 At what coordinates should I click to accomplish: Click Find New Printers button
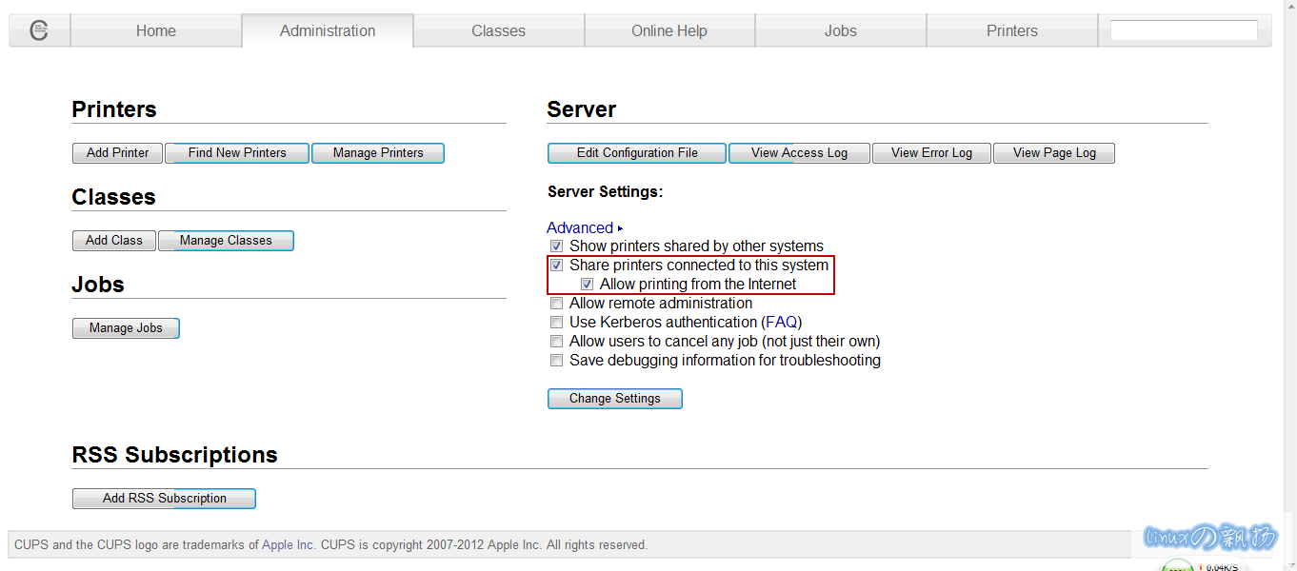pyautogui.click(x=237, y=153)
